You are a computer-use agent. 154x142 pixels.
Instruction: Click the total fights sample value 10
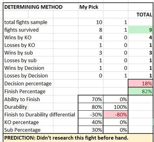(91, 22)
